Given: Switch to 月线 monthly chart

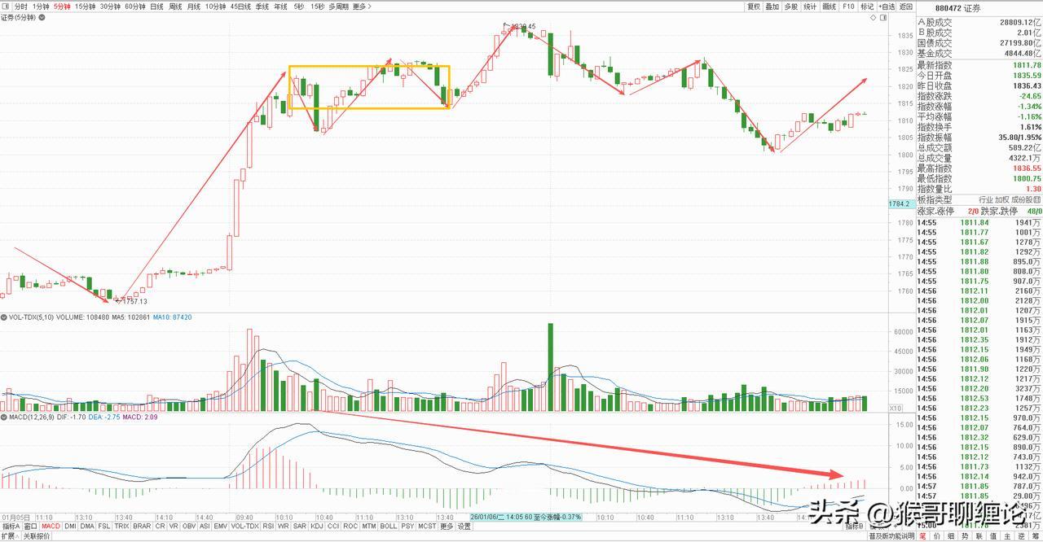Looking at the screenshot, I should click(194, 6).
